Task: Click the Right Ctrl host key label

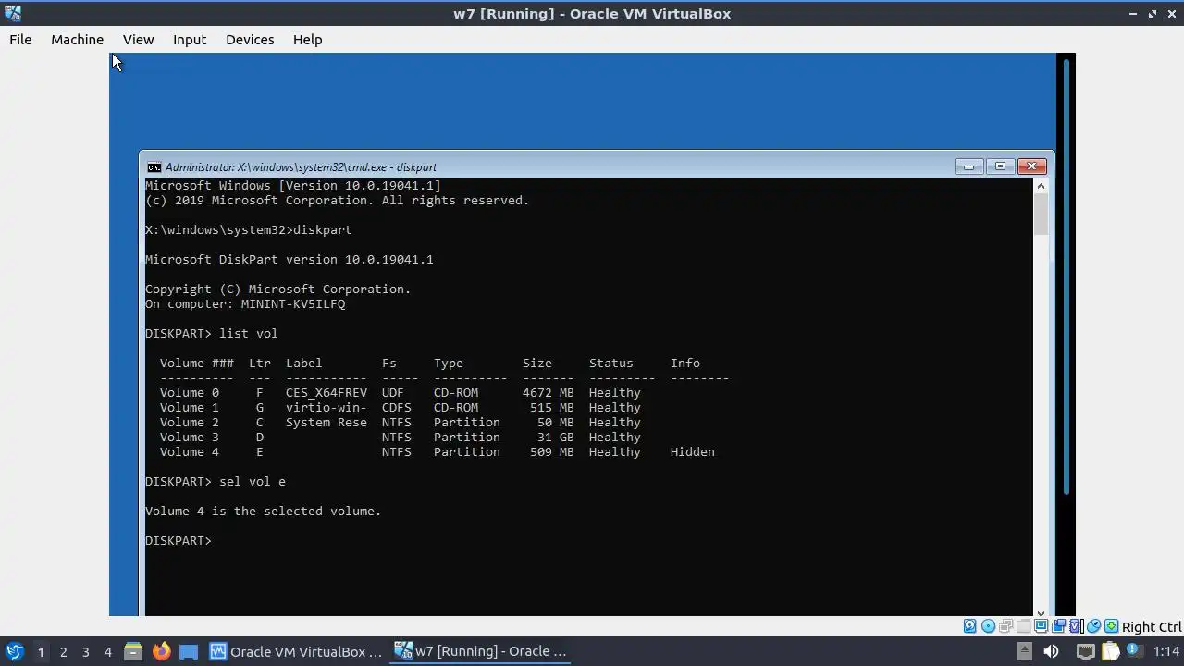Action: click(x=1152, y=626)
